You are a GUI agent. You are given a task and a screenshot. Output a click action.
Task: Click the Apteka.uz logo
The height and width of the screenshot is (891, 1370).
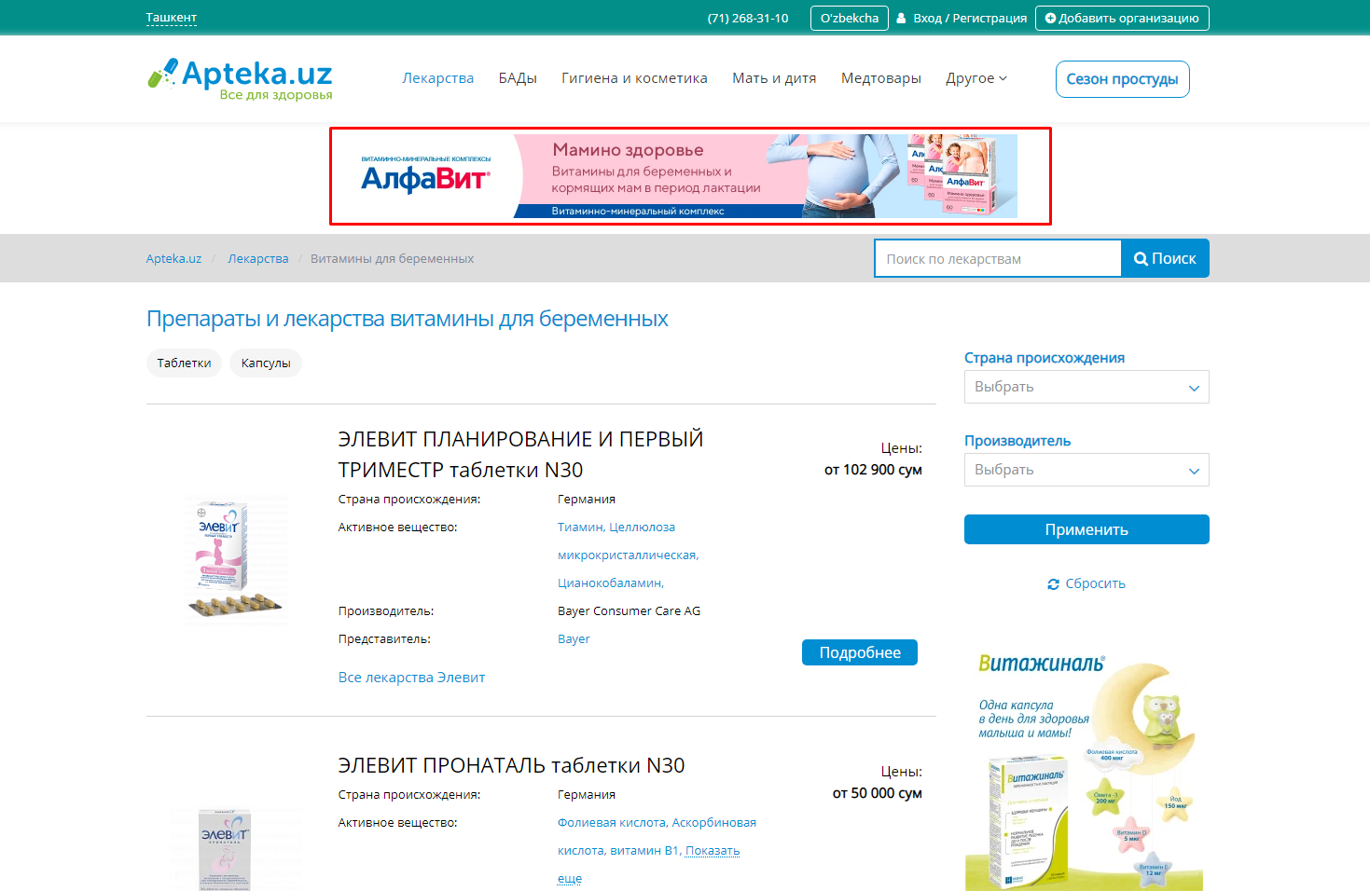(240, 79)
